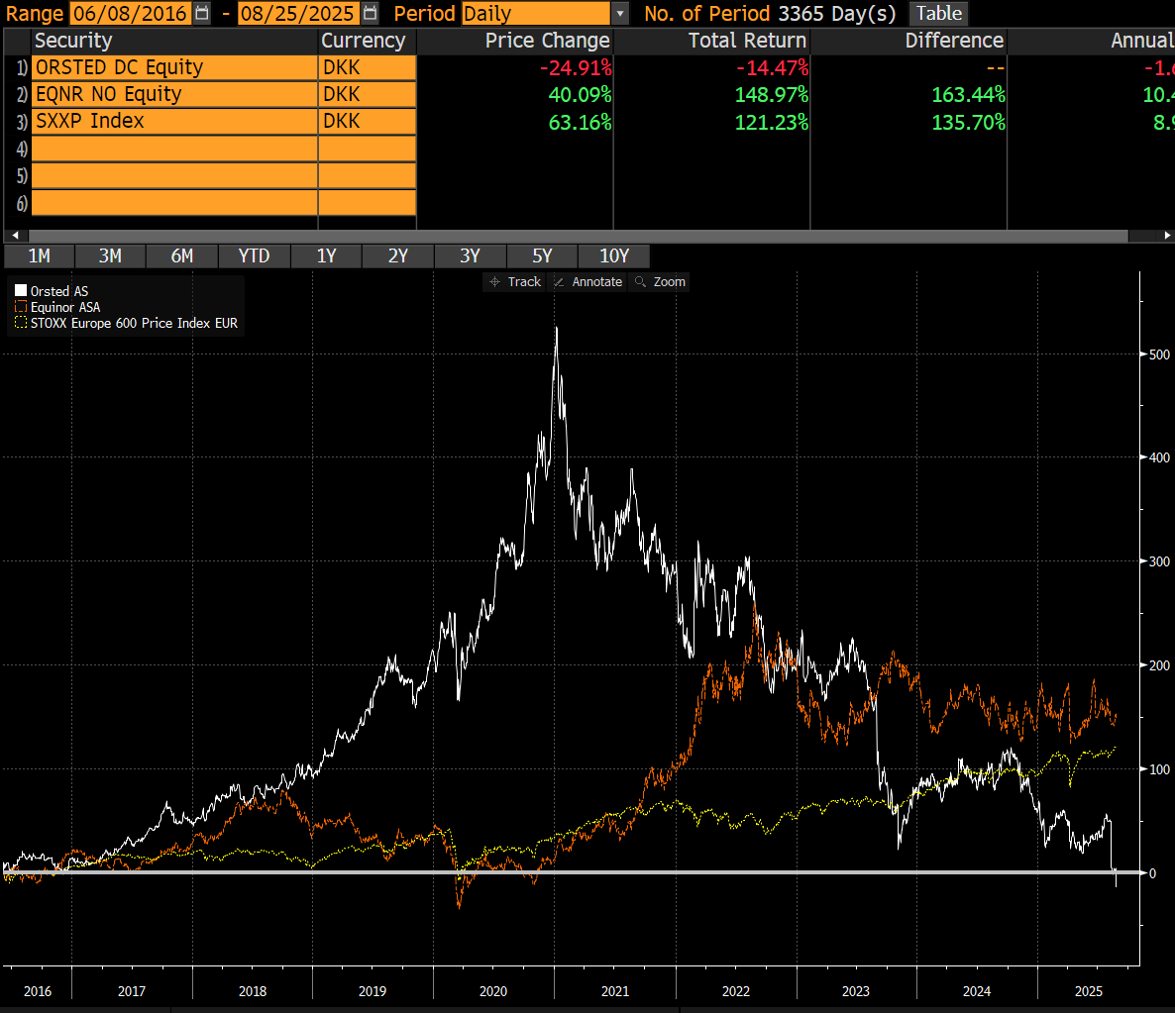
Task: Click the empty security row 4 field
Action: (x=174, y=149)
